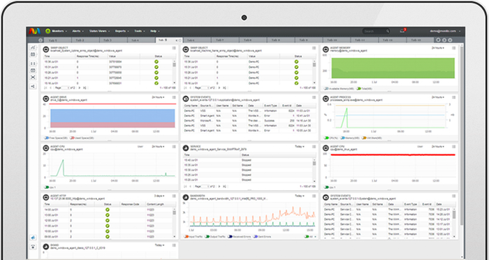Click the Search field in top bar
Image resolution: width=489 pixels, height=260 pixels.
(374, 31)
